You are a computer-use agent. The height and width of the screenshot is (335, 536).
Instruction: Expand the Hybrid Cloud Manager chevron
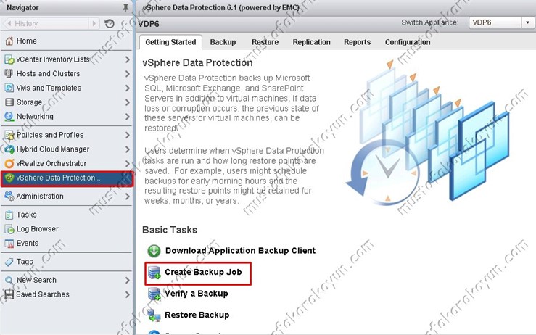pyautogui.click(x=127, y=149)
